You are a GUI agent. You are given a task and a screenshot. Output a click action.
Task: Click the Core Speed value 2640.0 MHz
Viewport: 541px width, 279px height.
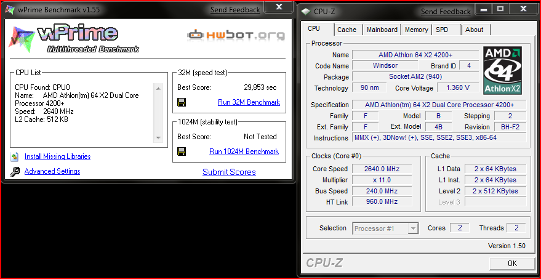pos(382,169)
